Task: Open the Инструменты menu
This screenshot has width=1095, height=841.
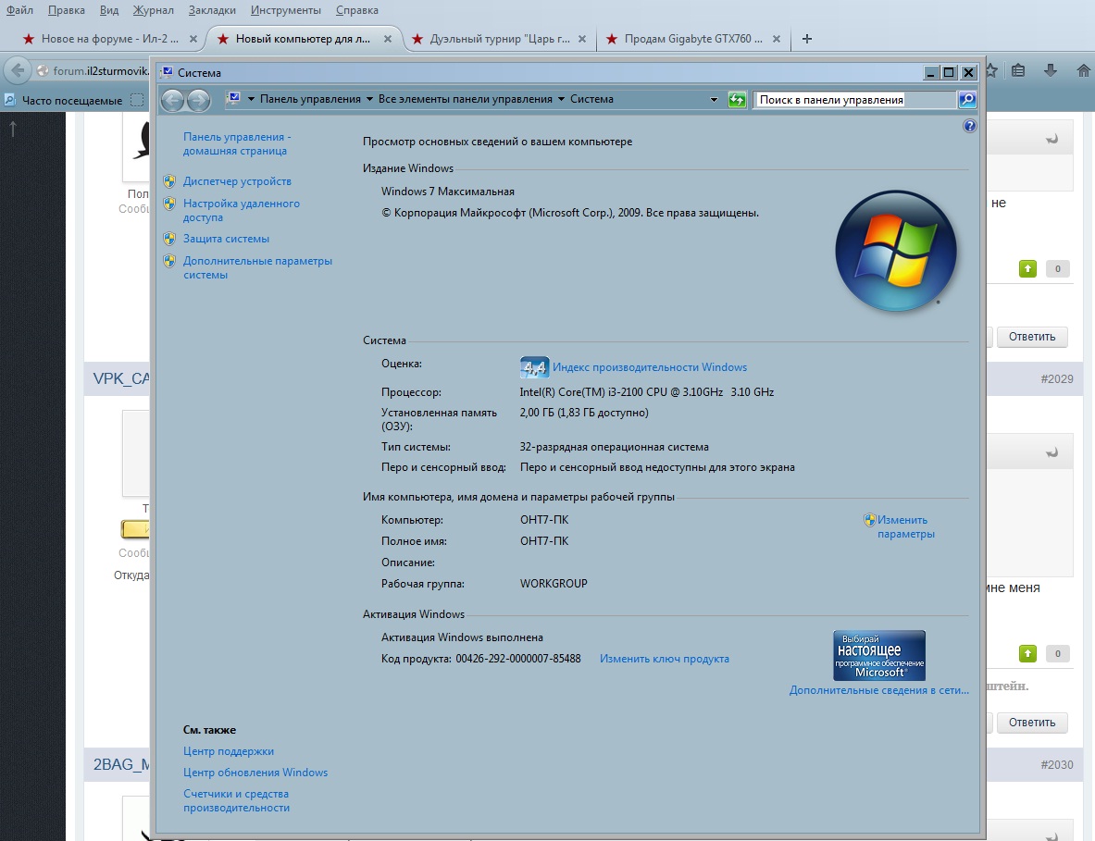Action: [286, 10]
